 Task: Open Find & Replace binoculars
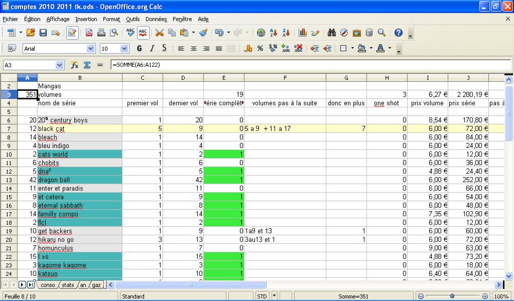click(332, 33)
